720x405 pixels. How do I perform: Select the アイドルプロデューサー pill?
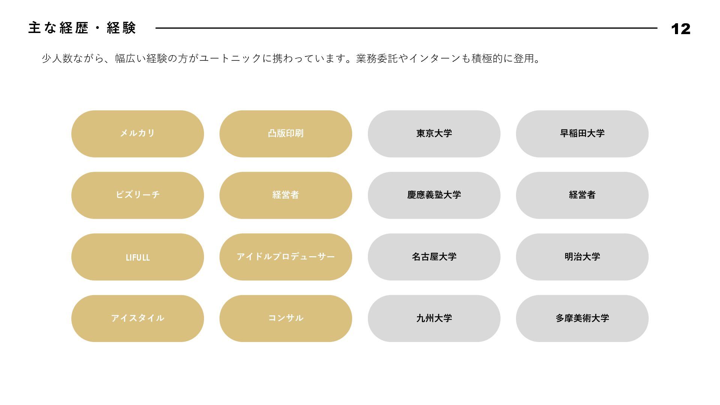285,257
